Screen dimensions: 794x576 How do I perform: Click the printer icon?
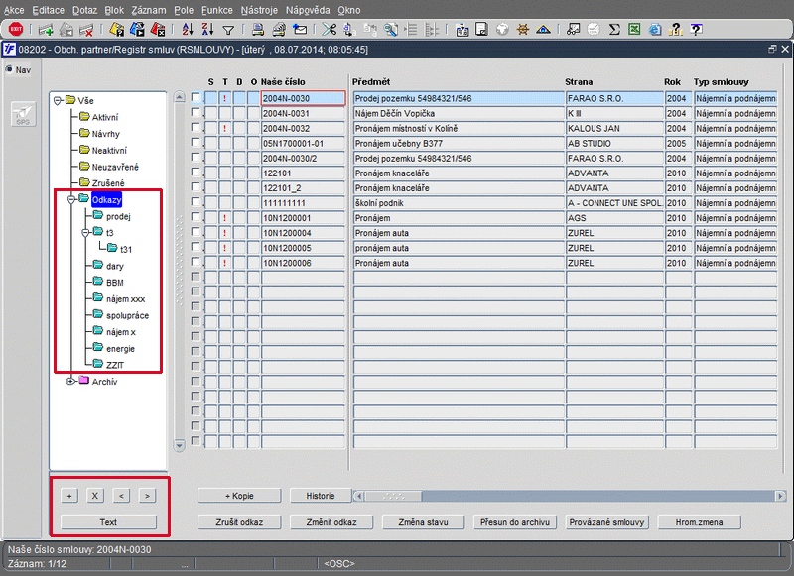click(258, 30)
